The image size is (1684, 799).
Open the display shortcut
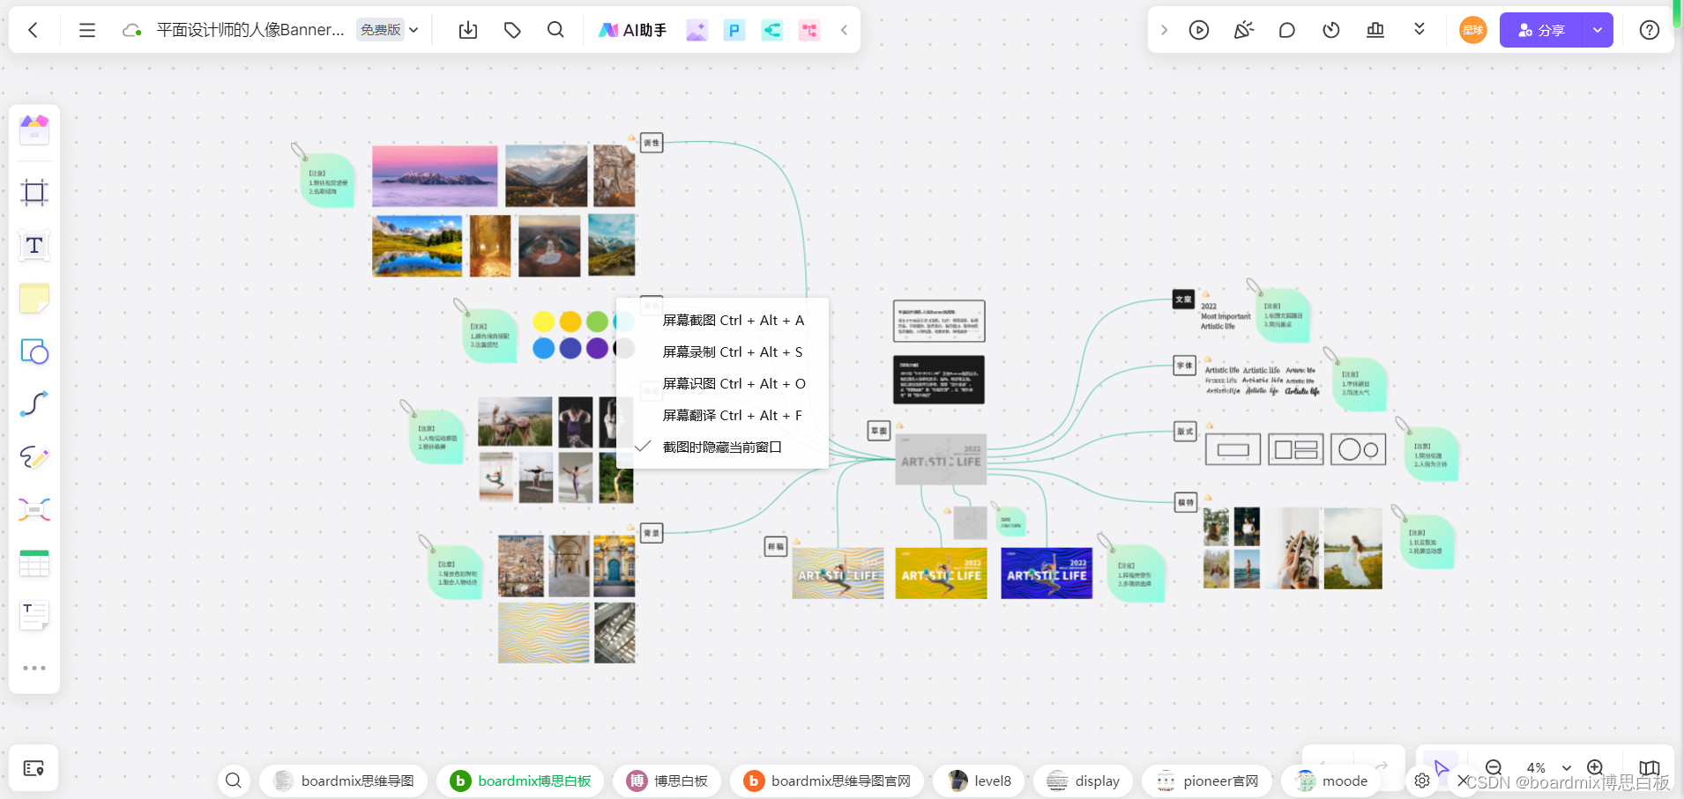[x=1083, y=781]
